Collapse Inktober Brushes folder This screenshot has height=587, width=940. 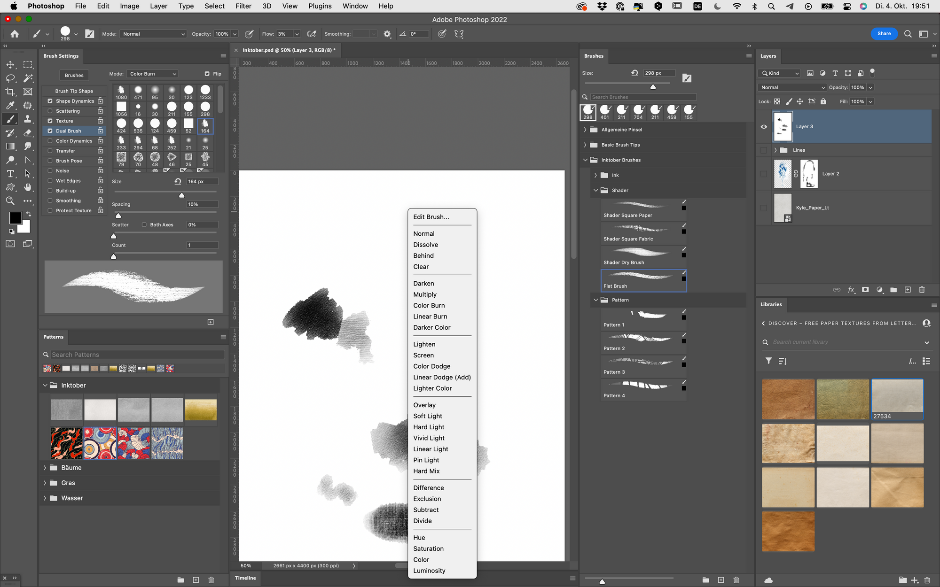(585, 160)
